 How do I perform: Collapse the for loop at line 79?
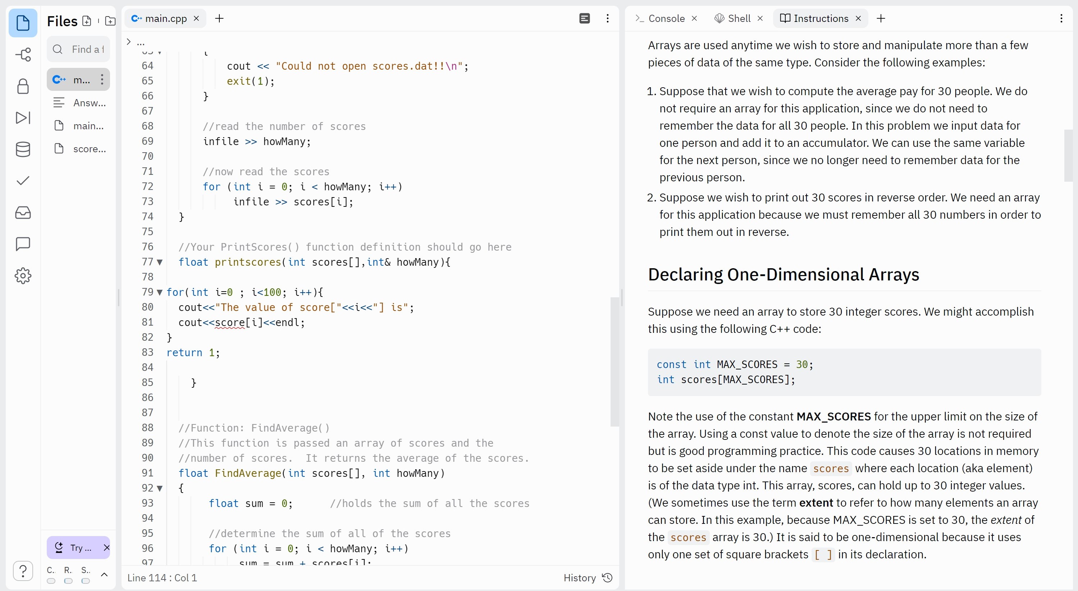[x=160, y=292]
